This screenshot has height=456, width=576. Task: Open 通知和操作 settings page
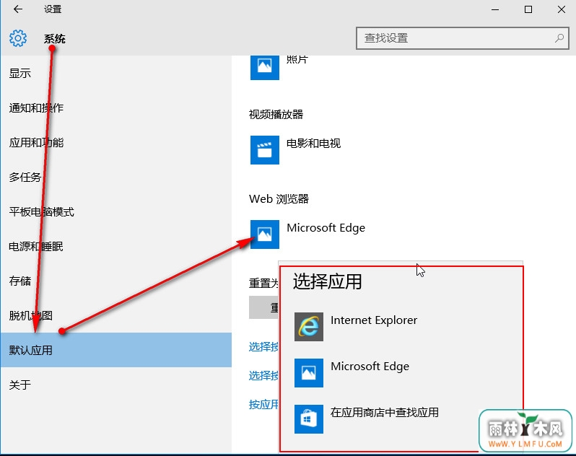(115, 108)
